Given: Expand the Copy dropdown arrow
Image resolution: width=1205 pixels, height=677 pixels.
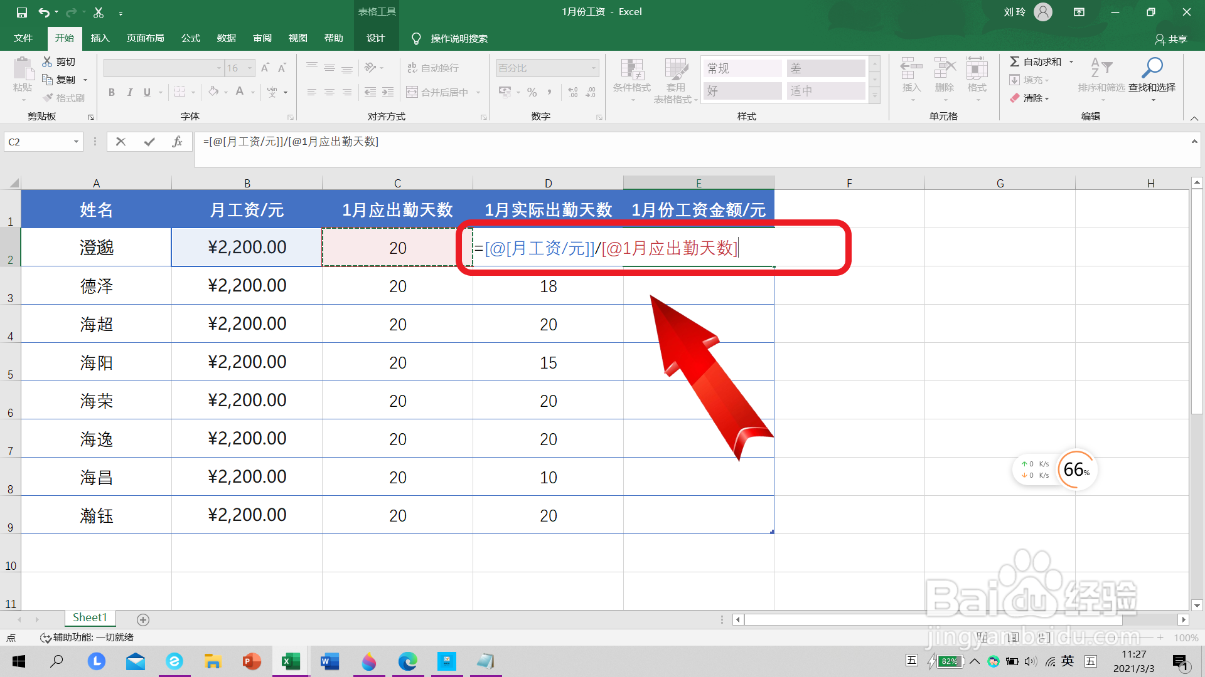Looking at the screenshot, I should [x=85, y=80].
